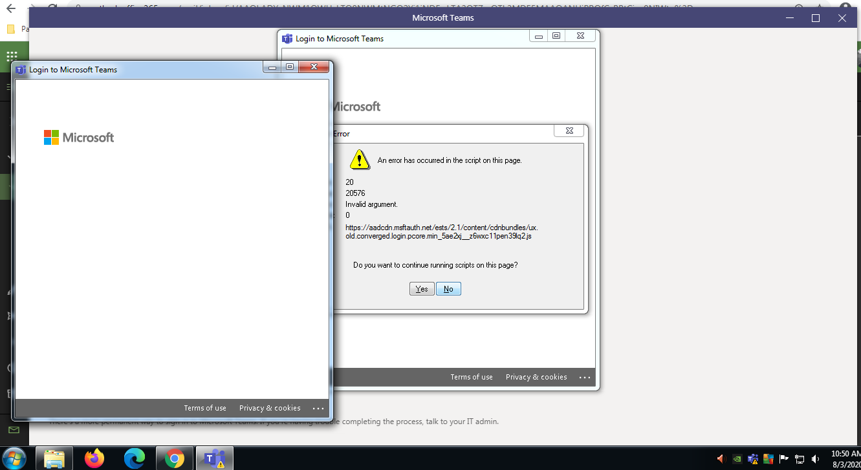This screenshot has width=861, height=470.
Task: Click 'An error has occurred in the script' message
Action: tap(450, 160)
